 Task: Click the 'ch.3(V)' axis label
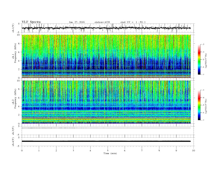click(13, 131)
